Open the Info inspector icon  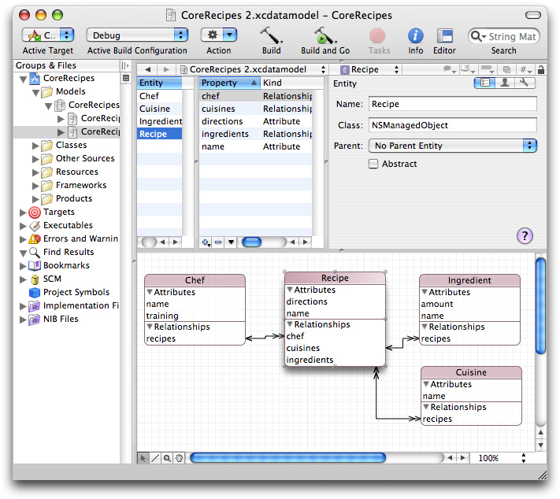tap(415, 36)
